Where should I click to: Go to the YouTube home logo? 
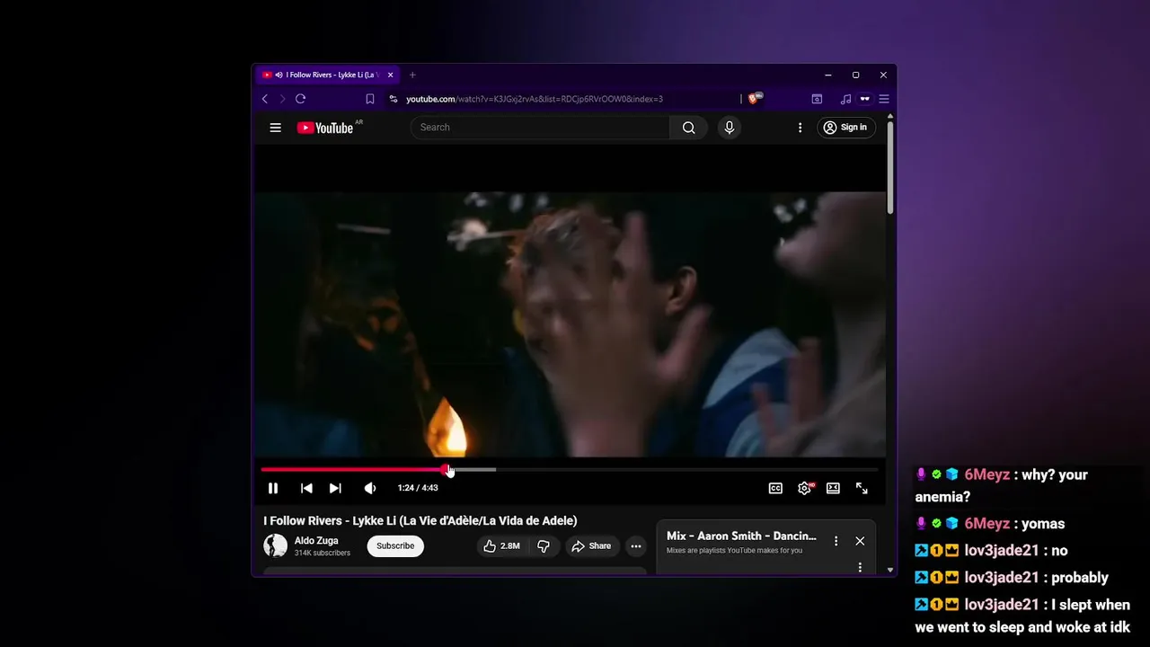(325, 128)
